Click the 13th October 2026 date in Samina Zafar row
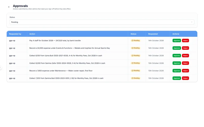The image size is (204, 127). pyautogui.click(x=156, y=63)
